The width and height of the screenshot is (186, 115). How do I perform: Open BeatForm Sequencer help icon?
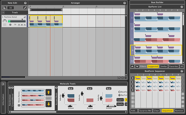tap(182, 71)
